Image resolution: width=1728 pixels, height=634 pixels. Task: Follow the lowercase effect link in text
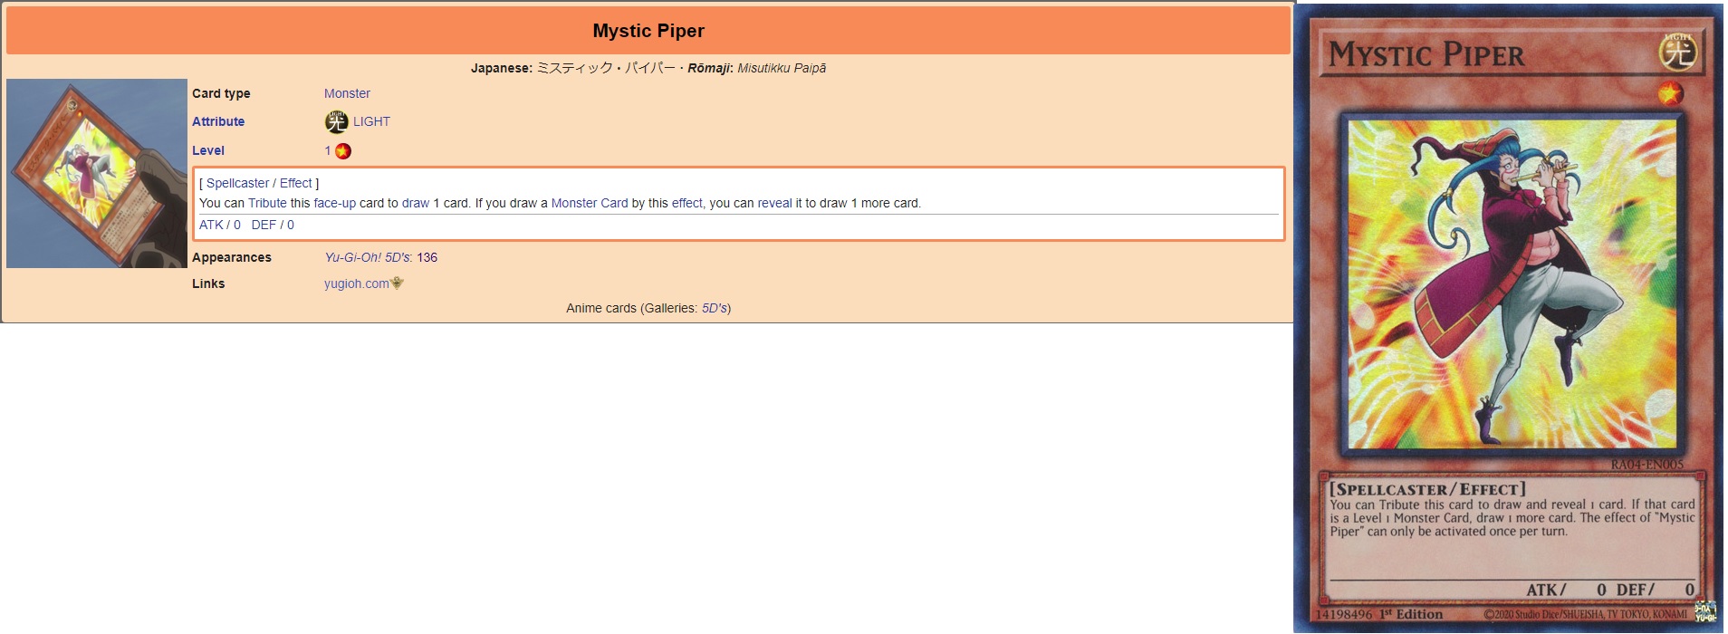tap(686, 203)
